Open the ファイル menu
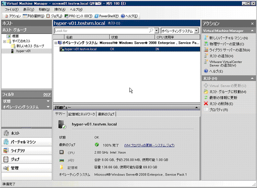Screen dimensions: 257x188 pos(12,10)
